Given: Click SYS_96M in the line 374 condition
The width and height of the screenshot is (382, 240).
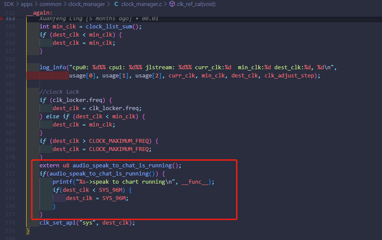Looking at the screenshot, I should 110,190.
